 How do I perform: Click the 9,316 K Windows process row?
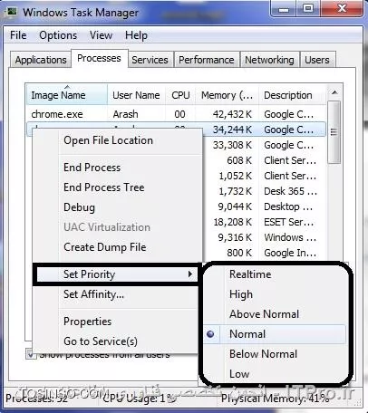[x=265, y=237]
